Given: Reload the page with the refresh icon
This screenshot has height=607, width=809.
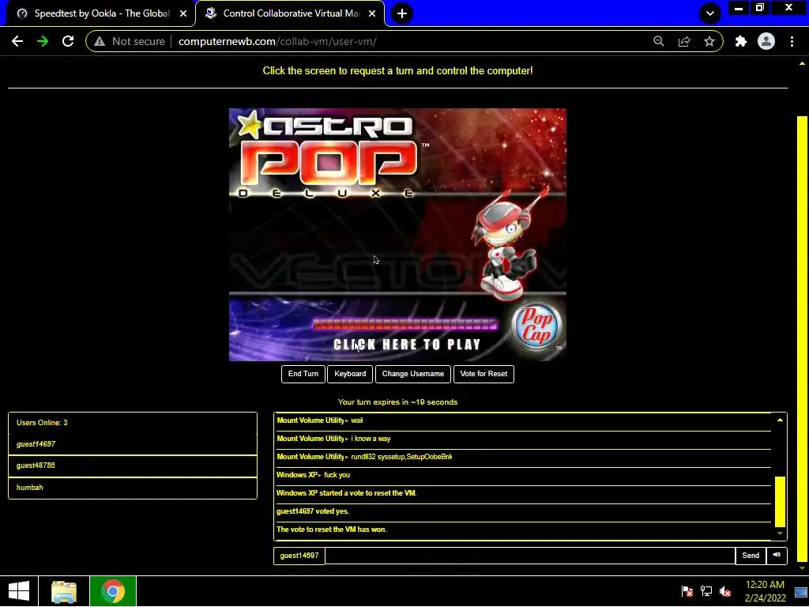Looking at the screenshot, I should pyautogui.click(x=68, y=41).
